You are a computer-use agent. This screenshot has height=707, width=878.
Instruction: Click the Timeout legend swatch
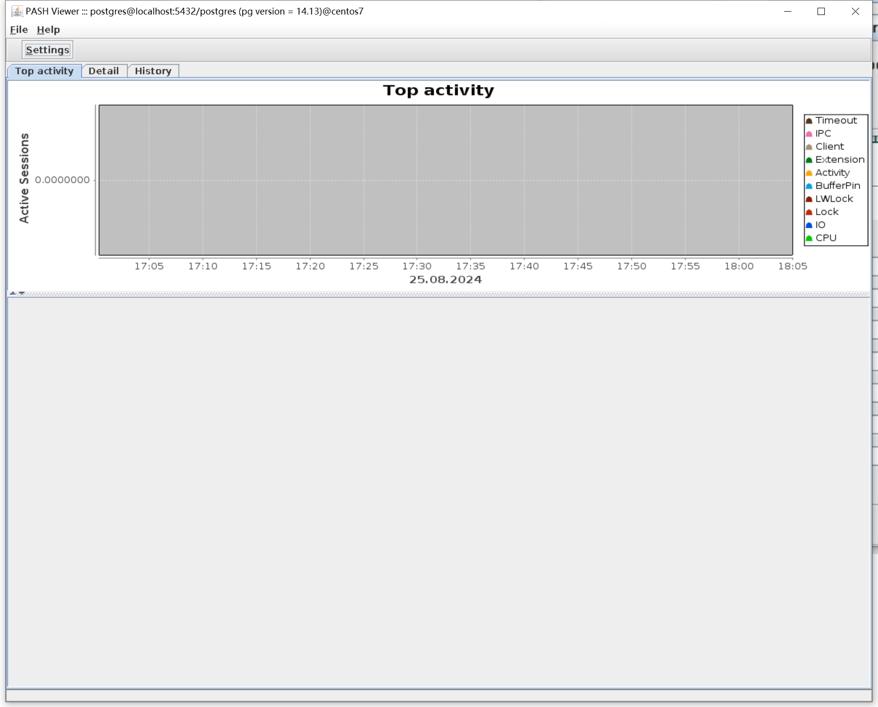coord(809,121)
